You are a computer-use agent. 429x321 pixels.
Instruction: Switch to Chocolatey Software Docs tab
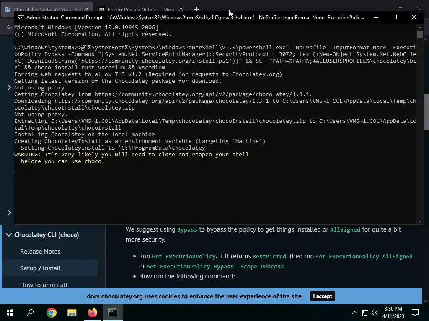(x=47, y=9)
